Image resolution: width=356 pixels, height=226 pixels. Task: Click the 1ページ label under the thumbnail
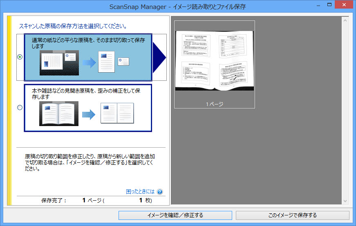click(215, 104)
